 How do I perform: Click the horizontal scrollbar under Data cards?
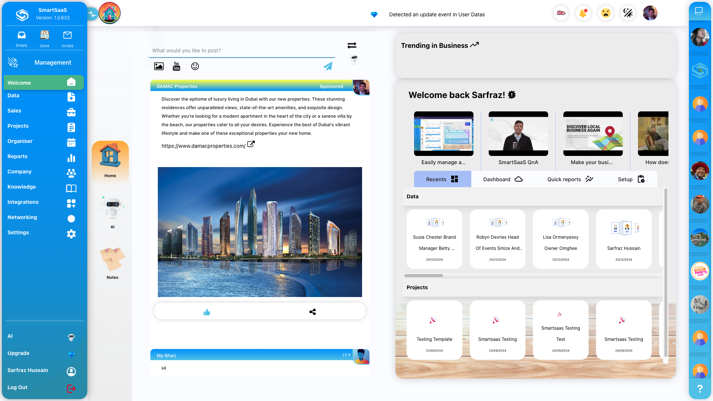click(x=423, y=276)
